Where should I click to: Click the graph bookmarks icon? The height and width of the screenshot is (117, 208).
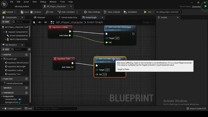pyautogui.click(x=34, y=22)
